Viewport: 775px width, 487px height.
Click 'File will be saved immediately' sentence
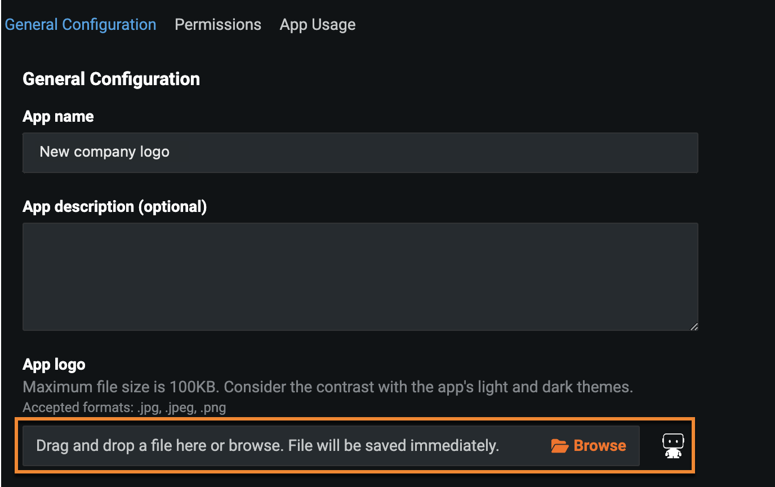[x=394, y=446]
